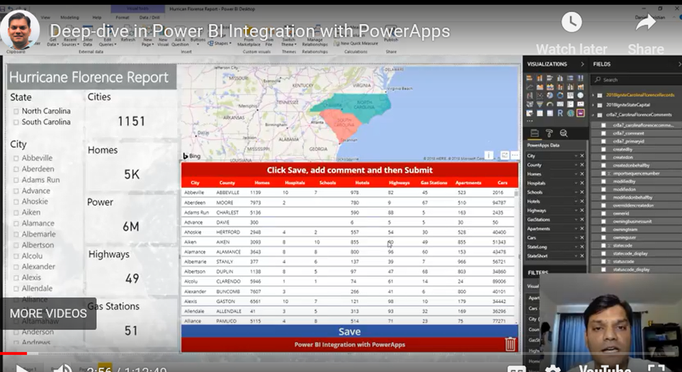
Task: Open Focus mode on the map visual
Action: coord(504,155)
